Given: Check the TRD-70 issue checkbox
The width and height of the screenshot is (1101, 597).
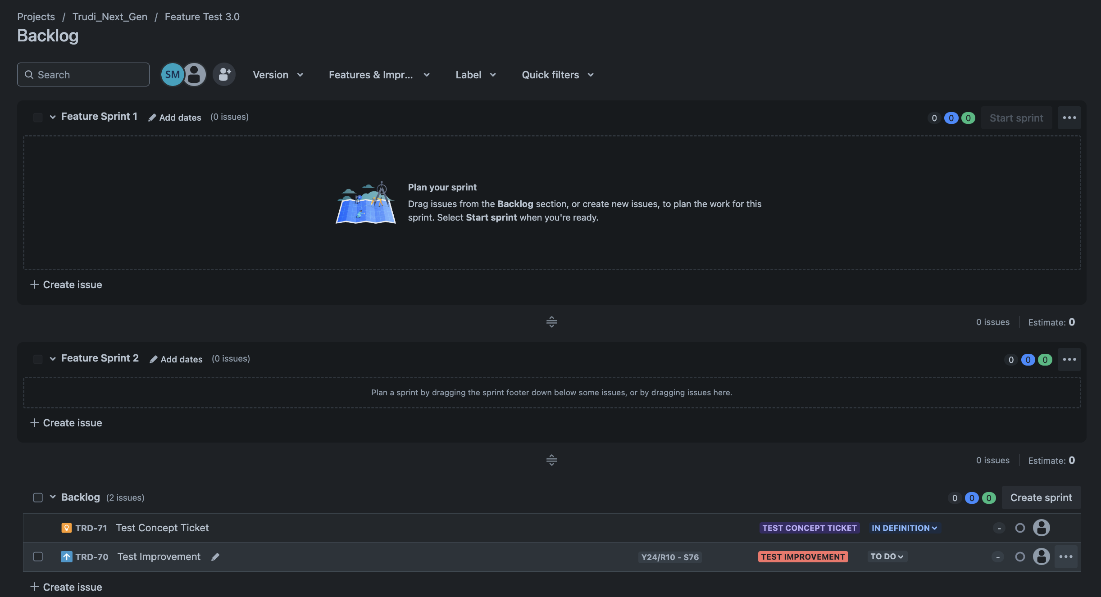Looking at the screenshot, I should tap(38, 557).
